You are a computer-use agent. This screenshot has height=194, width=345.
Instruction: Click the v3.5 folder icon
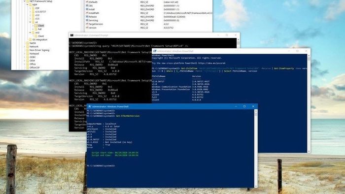(x=33, y=19)
